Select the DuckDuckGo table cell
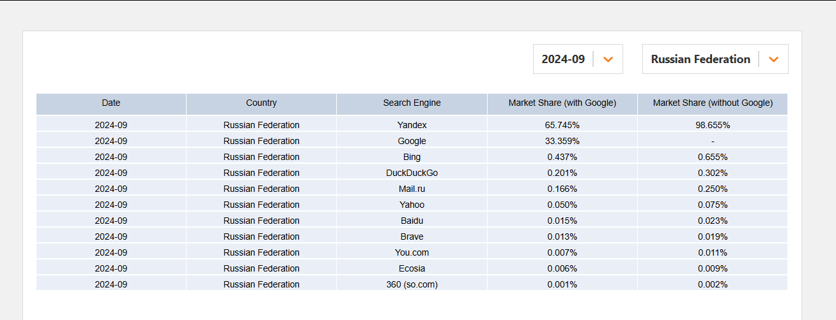 click(412, 173)
